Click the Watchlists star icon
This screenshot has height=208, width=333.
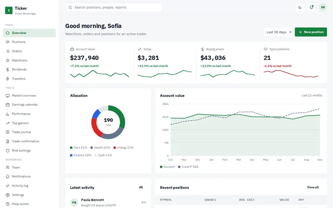8,60
